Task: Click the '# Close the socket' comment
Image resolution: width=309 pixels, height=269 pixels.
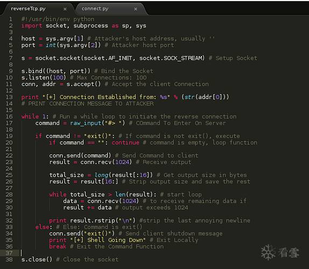Action: pos(87,260)
